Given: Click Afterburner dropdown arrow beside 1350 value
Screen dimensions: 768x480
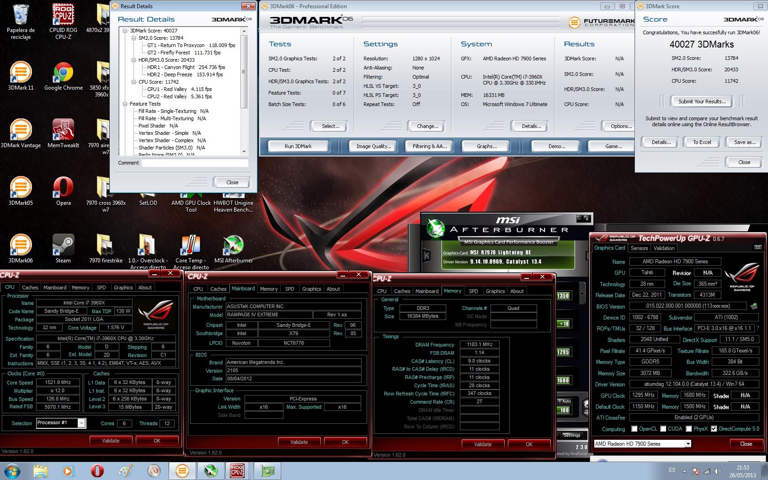Looking at the screenshot, I should click(x=582, y=294).
